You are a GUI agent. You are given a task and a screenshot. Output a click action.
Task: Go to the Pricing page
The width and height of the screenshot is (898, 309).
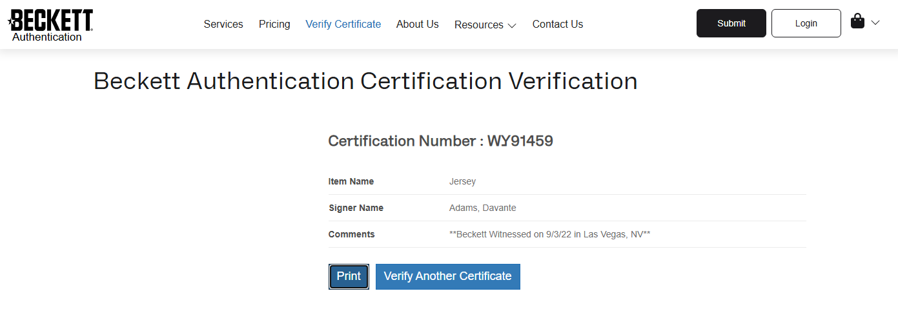click(274, 24)
